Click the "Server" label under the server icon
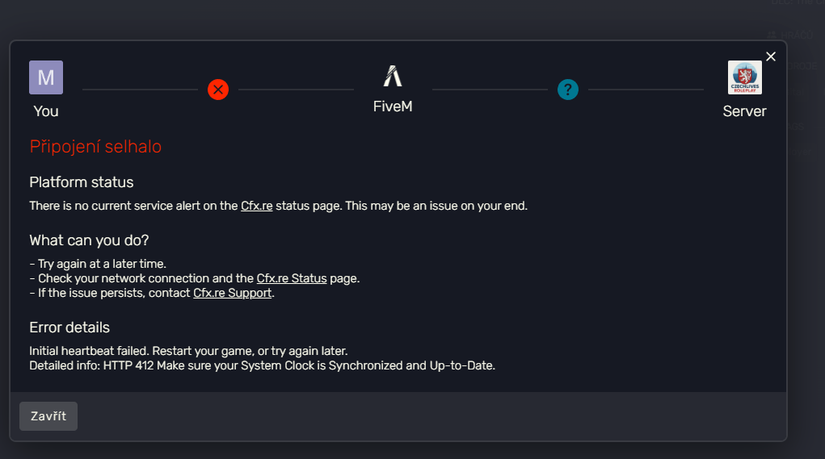 point(744,111)
